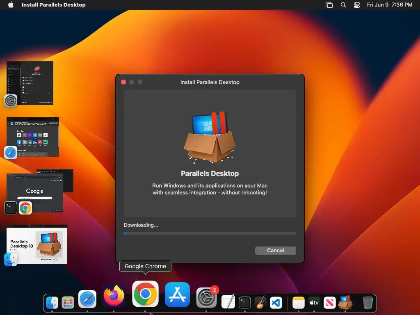Click the Terminal window behind the Chrome thumbnail
420x315 pixels.
point(68,181)
